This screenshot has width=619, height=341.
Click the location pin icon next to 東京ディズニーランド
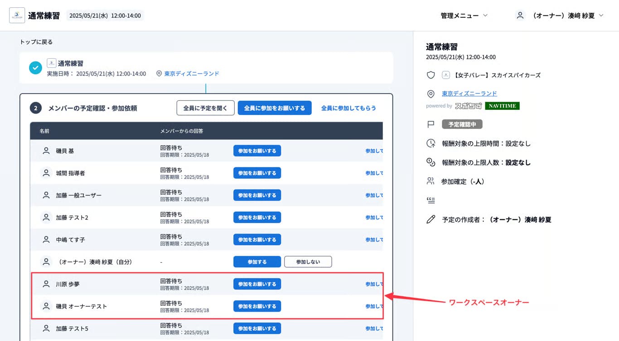(x=431, y=94)
